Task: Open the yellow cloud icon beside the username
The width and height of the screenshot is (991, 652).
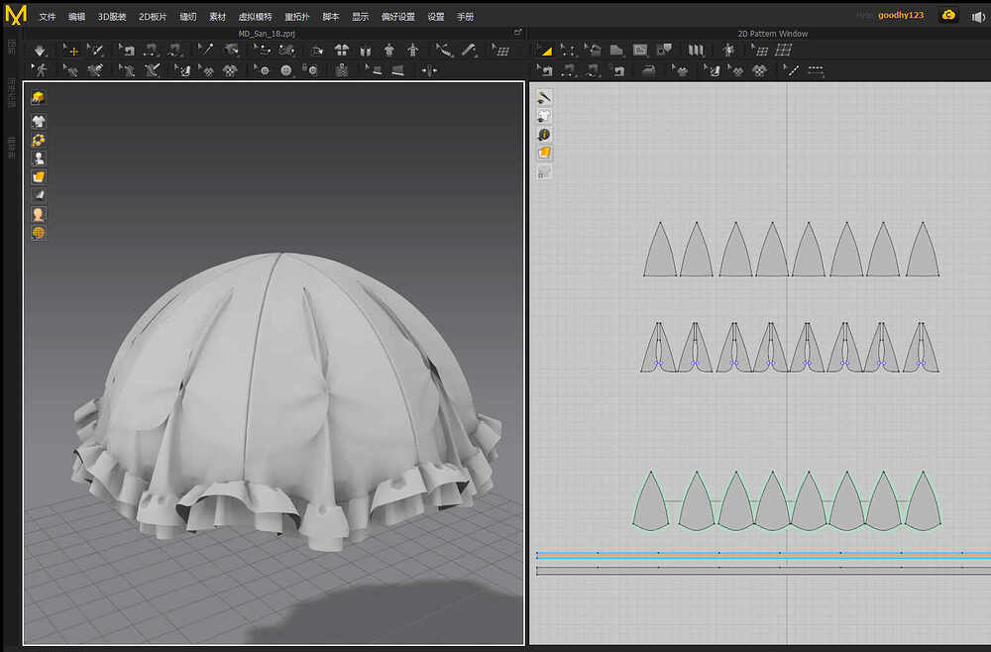Action: click(948, 16)
